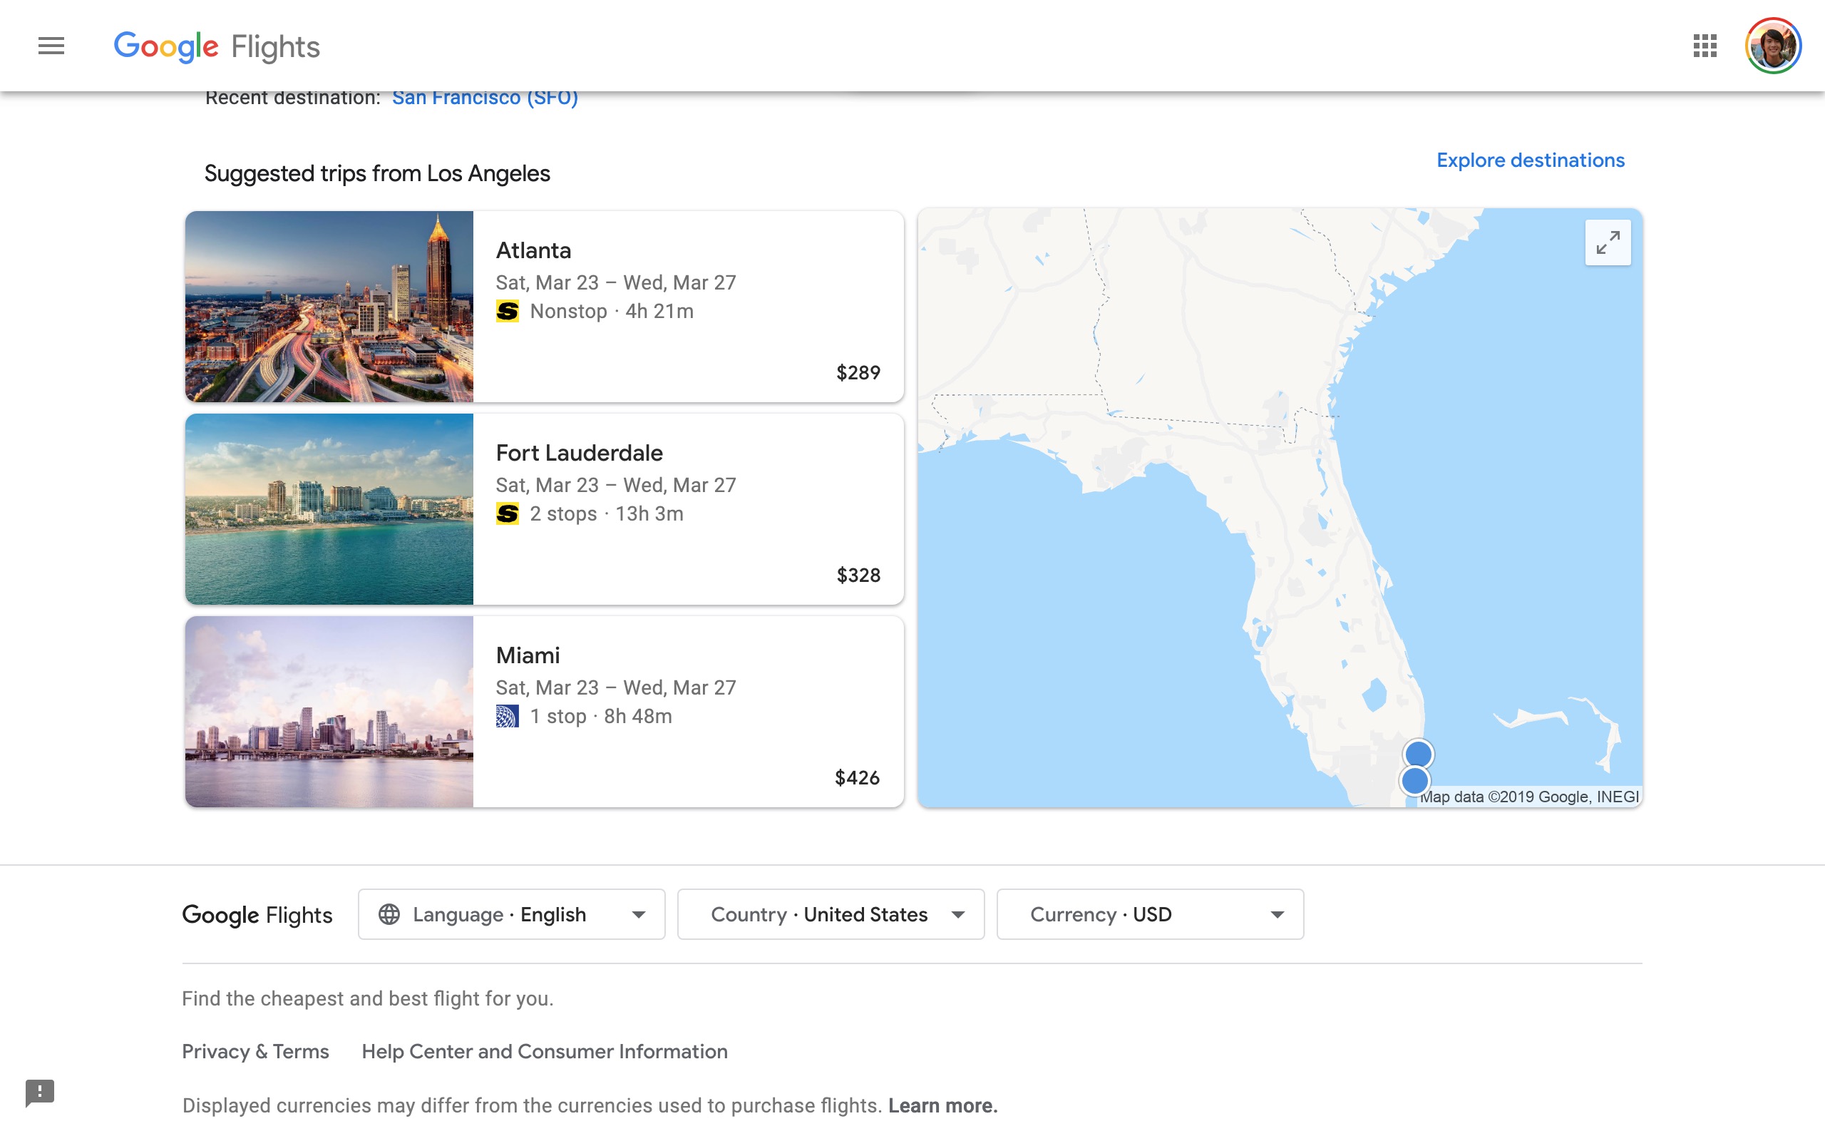Click the Explore destinations link

click(1530, 160)
